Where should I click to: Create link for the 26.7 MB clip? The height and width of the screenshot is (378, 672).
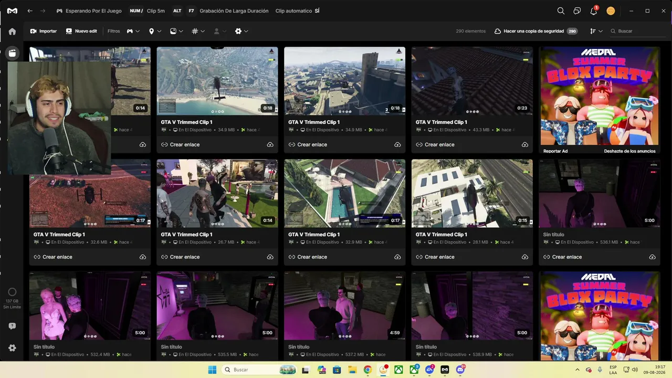(180, 257)
